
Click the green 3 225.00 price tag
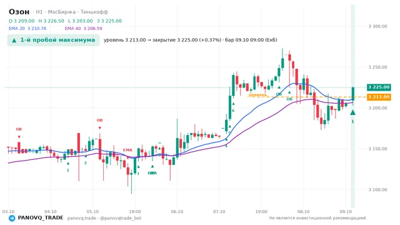tap(379, 87)
